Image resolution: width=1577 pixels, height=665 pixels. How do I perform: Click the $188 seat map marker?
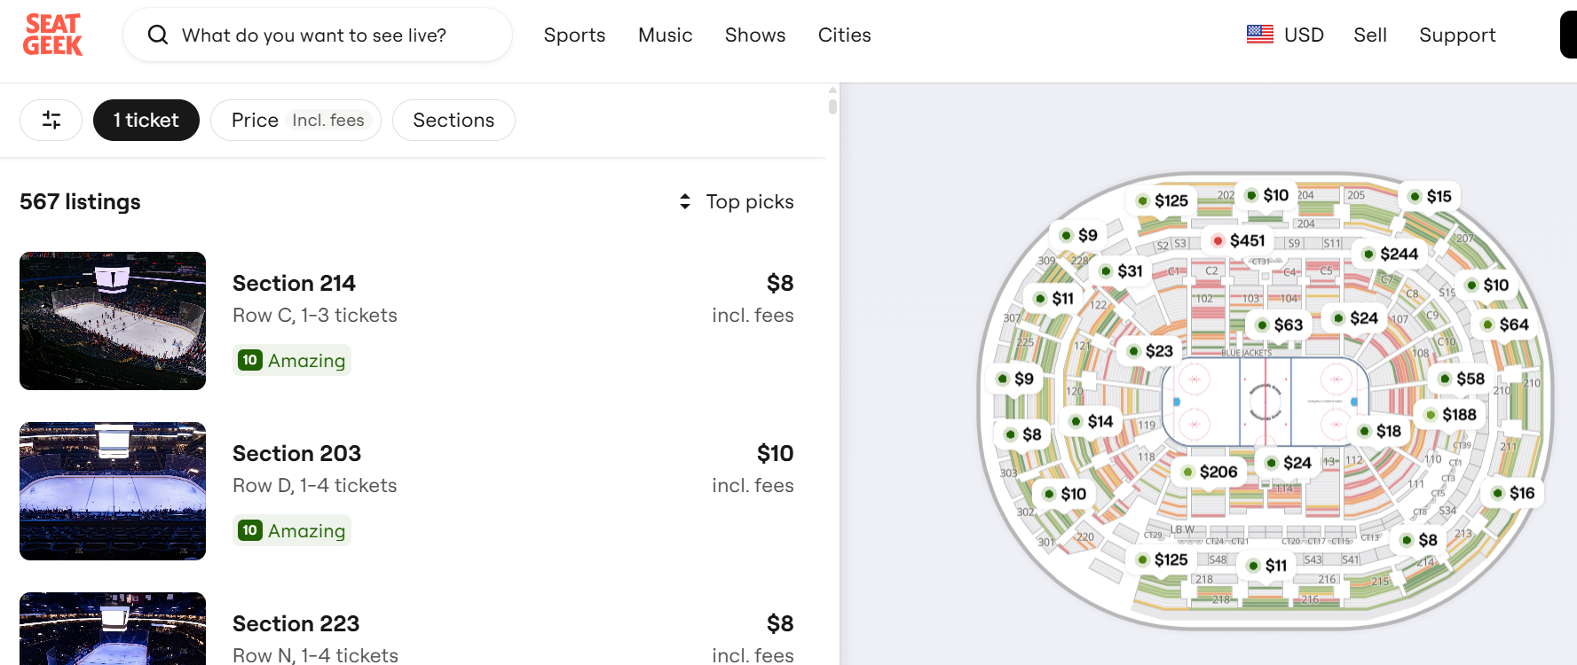pos(1451,414)
